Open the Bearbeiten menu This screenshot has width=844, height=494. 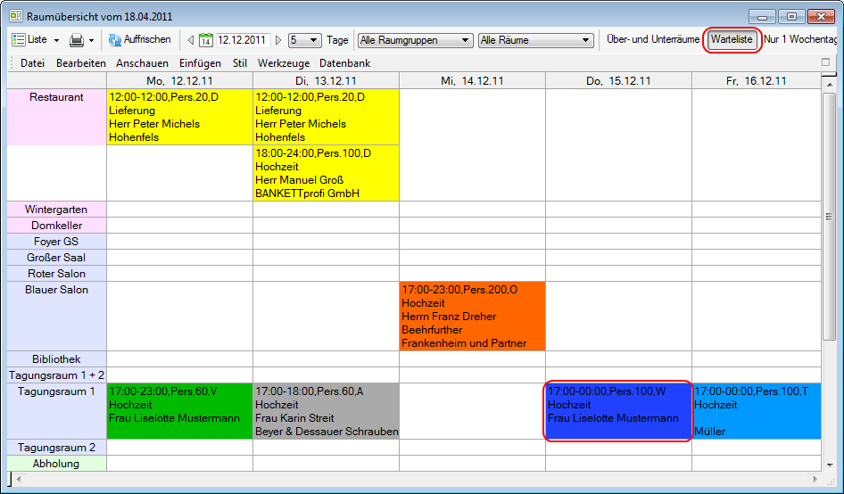pyautogui.click(x=80, y=63)
